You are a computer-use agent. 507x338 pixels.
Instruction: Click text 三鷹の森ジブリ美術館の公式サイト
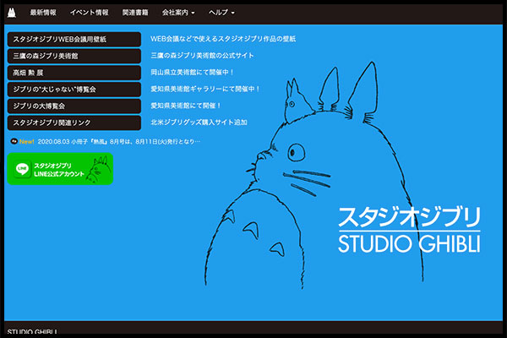click(202, 56)
